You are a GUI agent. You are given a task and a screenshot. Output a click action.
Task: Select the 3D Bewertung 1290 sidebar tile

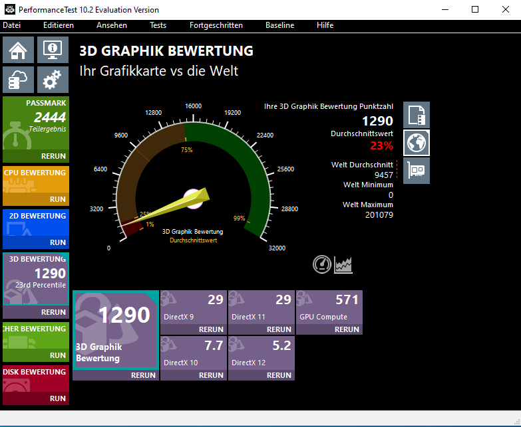point(36,279)
